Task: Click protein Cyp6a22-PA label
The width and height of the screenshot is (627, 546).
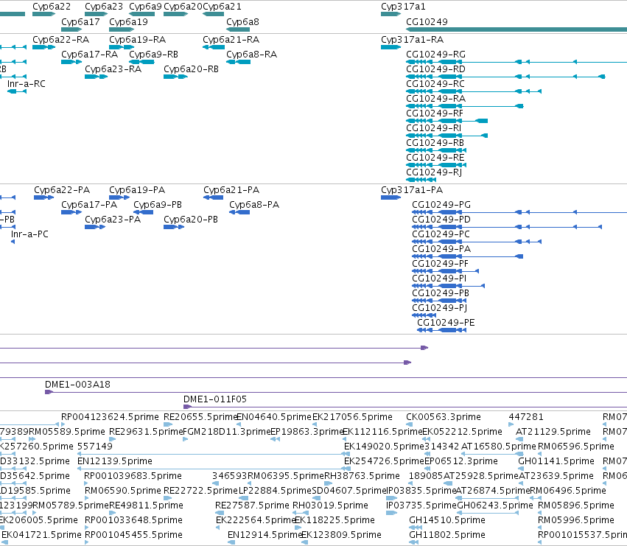Action: [x=62, y=190]
